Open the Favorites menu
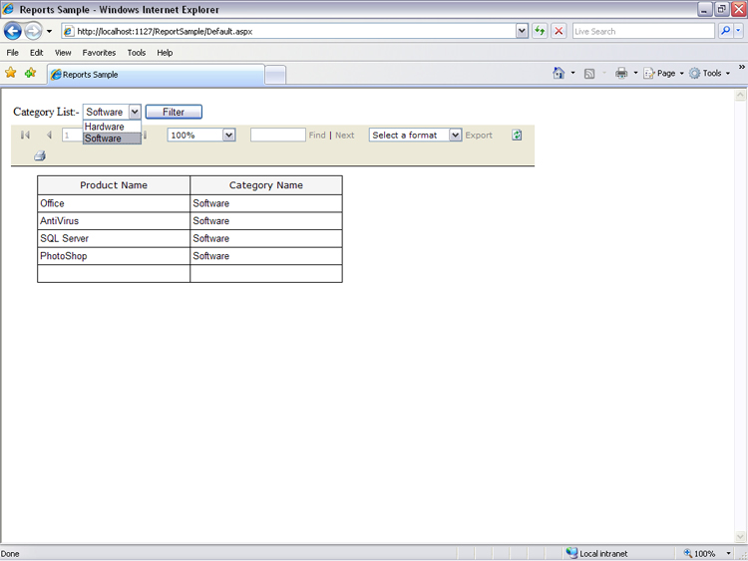 coord(99,53)
